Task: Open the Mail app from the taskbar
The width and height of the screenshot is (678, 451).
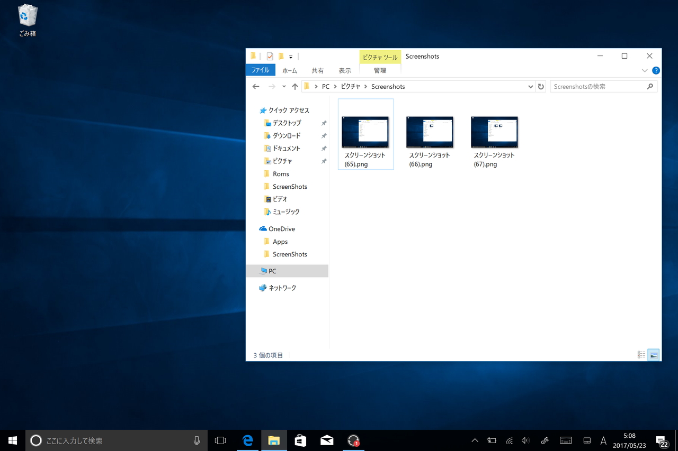Action: pos(327,440)
